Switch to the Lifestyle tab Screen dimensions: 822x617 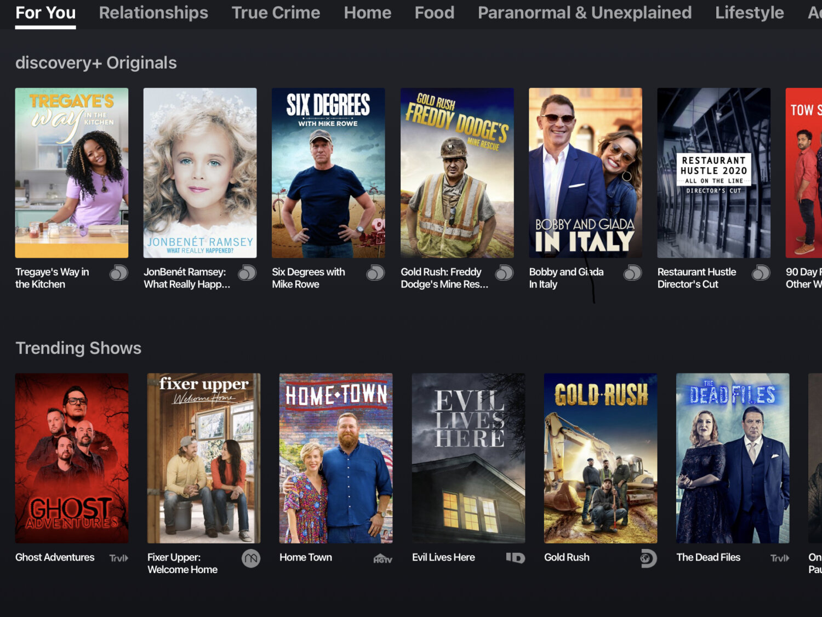[749, 13]
